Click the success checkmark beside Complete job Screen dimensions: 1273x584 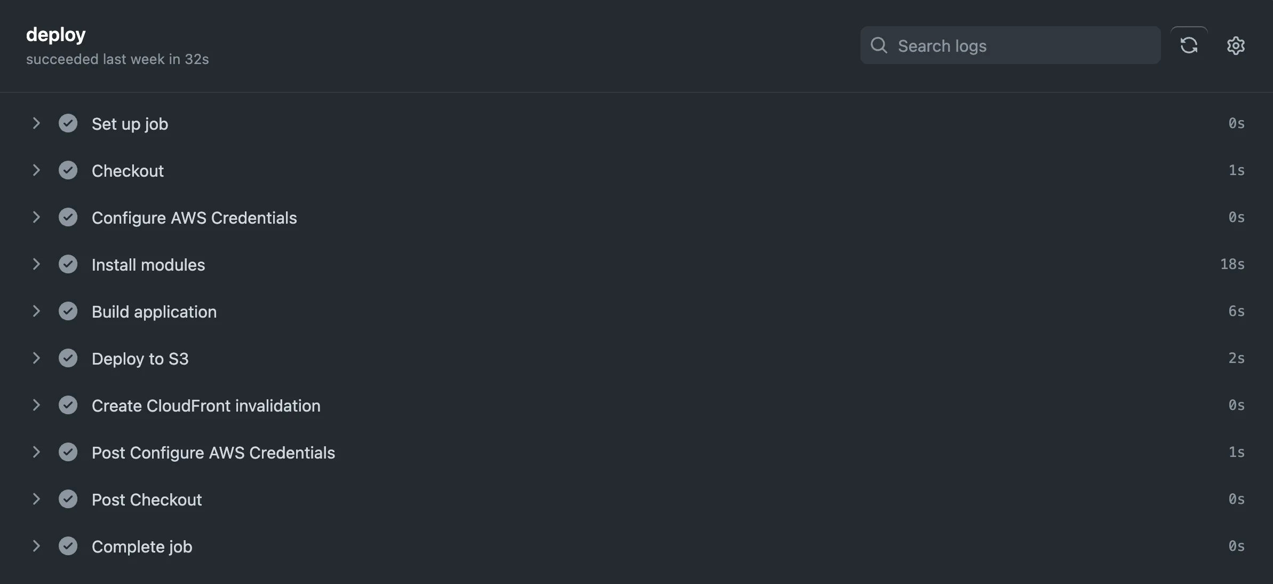(68, 546)
